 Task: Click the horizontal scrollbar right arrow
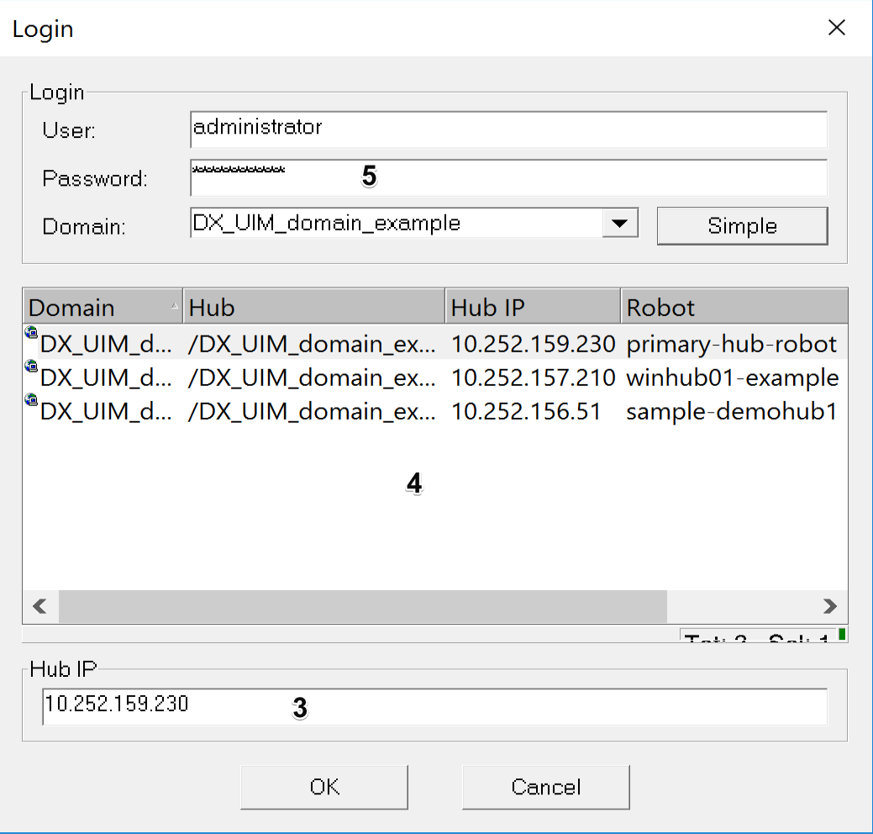[x=829, y=606]
